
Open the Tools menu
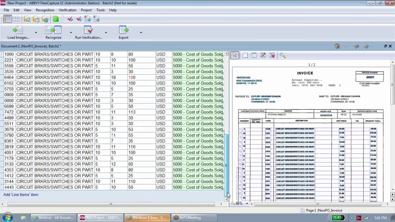pyautogui.click(x=100, y=10)
